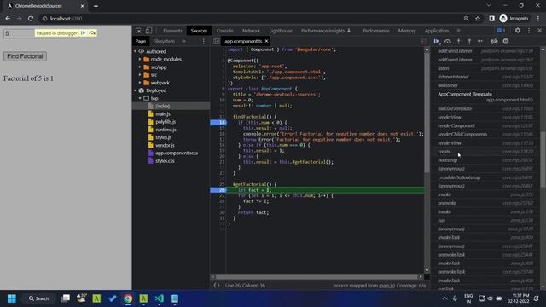This screenshot has width=546, height=307.
Task: Click the call stack panel scrollbar
Action: pyautogui.click(x=543, y=160)
